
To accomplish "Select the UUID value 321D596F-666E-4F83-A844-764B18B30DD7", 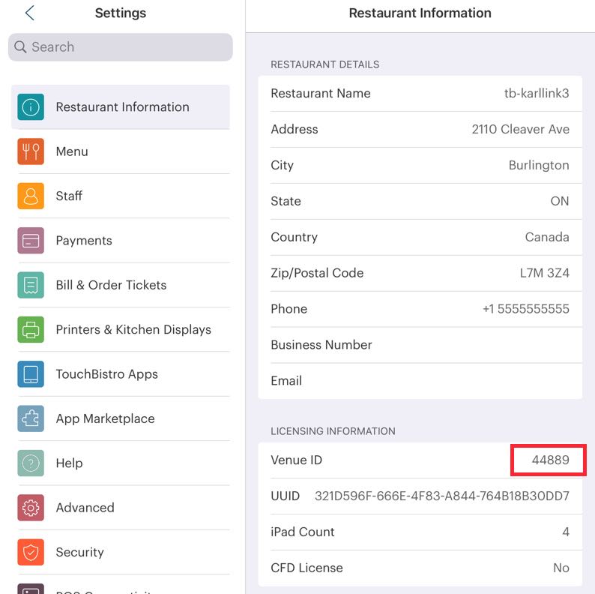I will [x=441, y=496].
